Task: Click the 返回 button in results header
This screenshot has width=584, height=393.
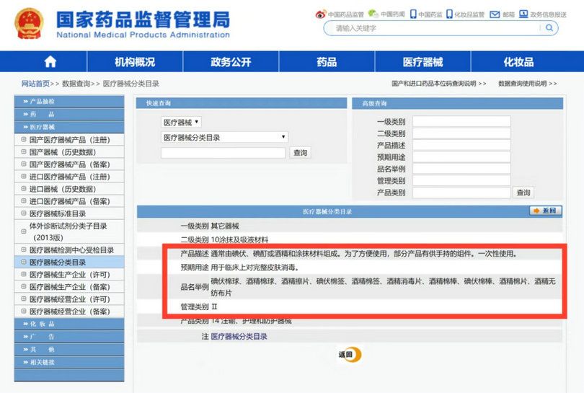Action: pos(545,211)
